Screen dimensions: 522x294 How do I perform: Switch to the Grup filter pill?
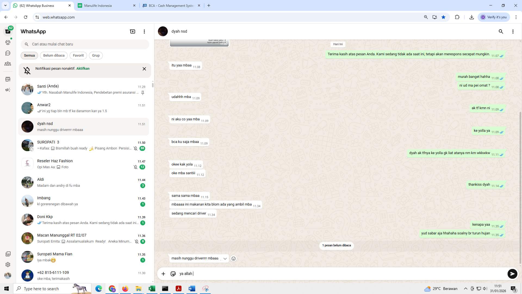(96, 56)
